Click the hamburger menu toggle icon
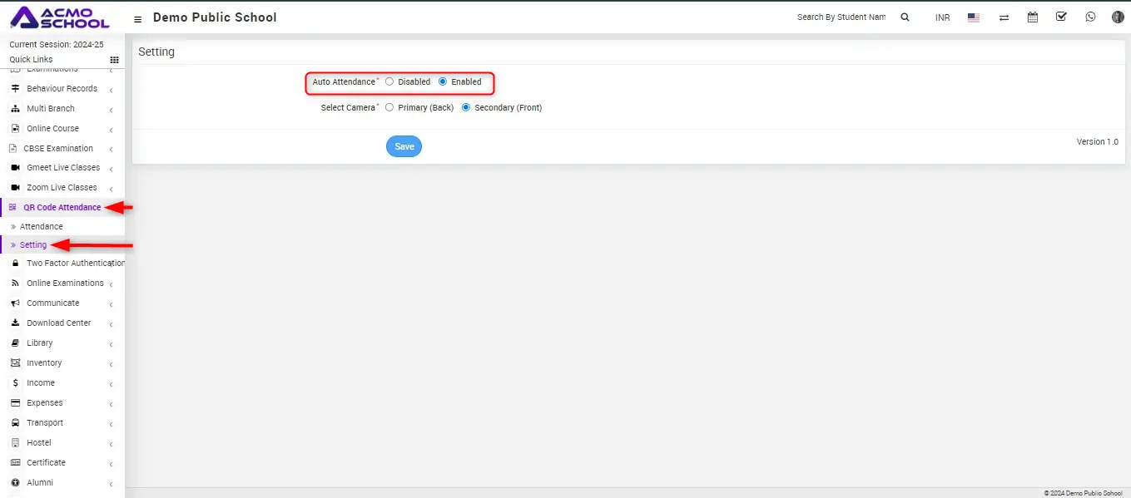 pos(138,18)
